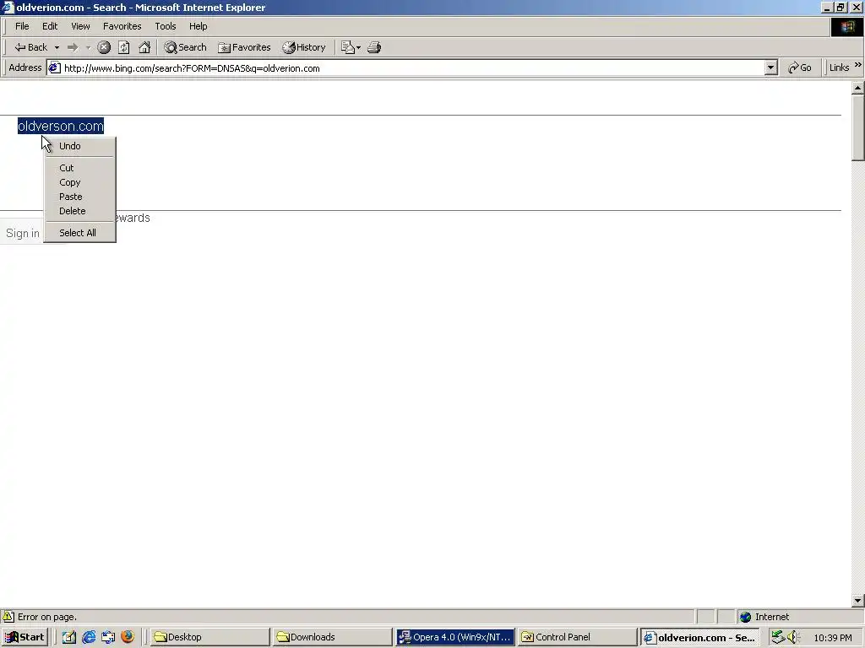Click the vertical scrollbar down arrow
The width and height of the screenshot is (865, 648).
(858, 601)
